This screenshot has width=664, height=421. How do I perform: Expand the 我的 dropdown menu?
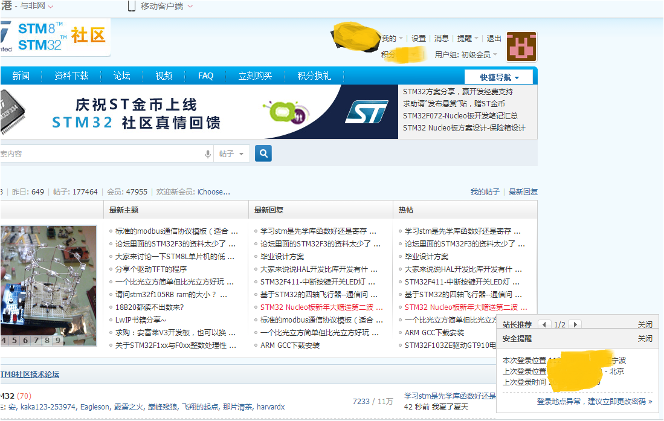pyautogui.click(x=392, y=39)
